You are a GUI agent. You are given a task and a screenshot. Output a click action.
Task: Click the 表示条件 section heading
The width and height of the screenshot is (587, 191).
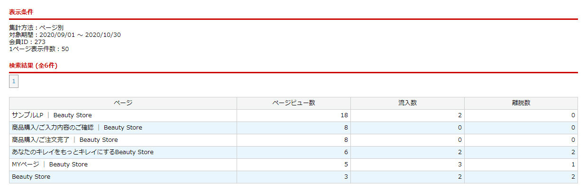21,12
